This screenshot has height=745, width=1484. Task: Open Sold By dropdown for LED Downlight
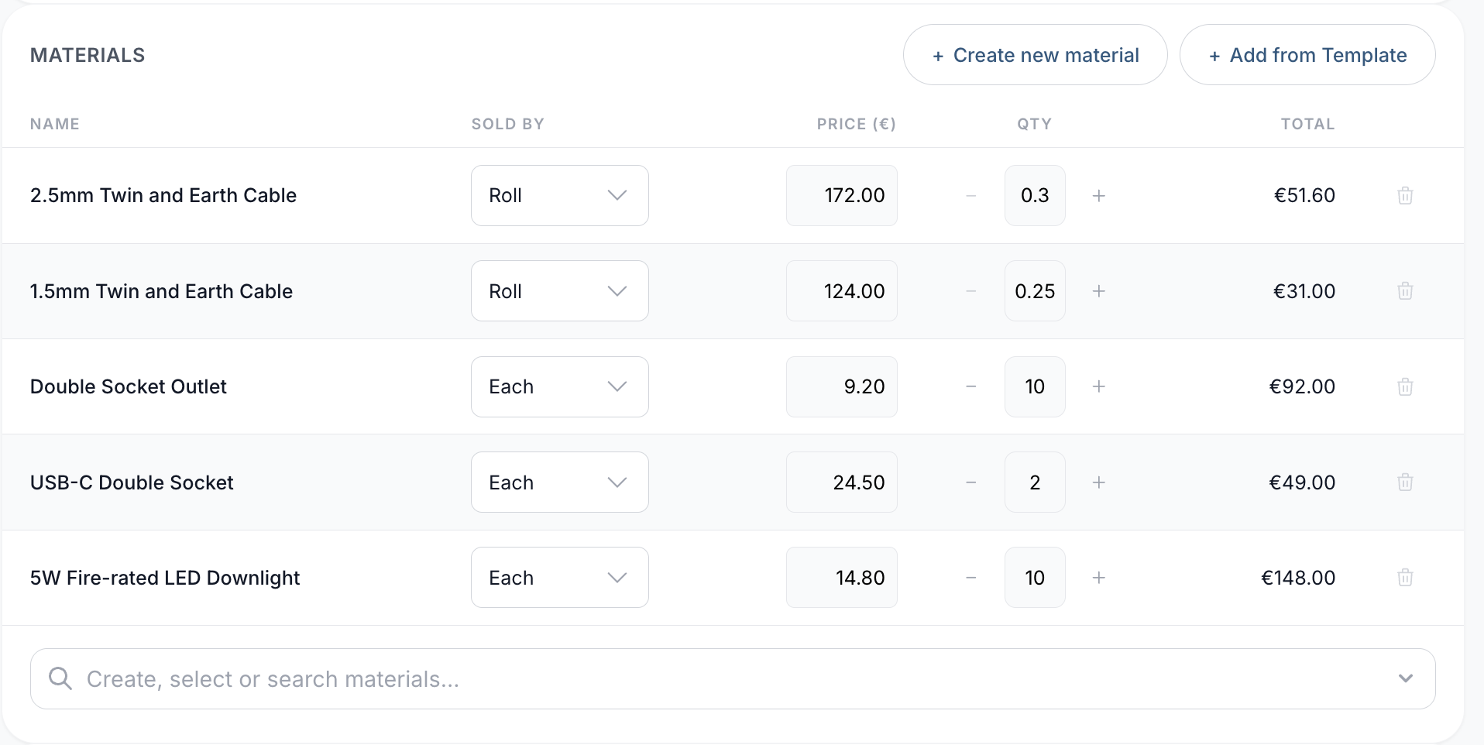coord(560,578)
